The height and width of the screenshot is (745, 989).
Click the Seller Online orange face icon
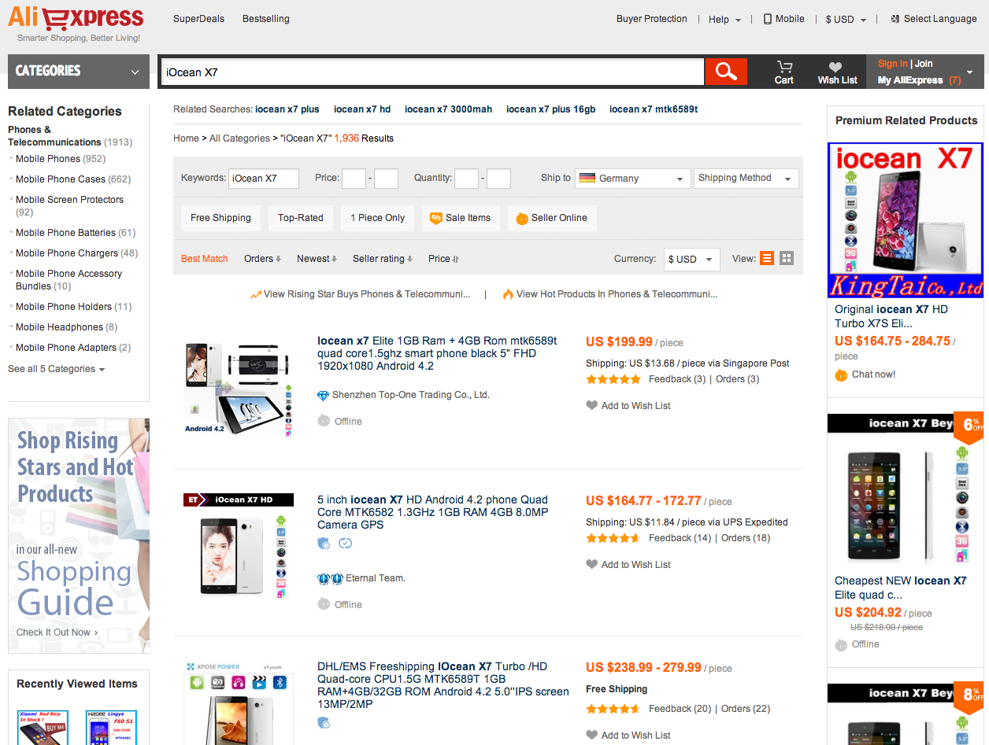(521, 218)
